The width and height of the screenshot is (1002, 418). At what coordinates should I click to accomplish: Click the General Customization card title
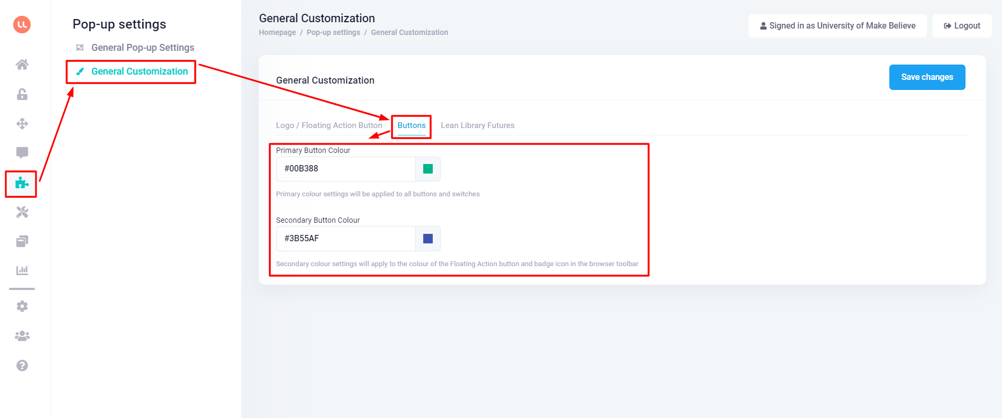[325, 80]
